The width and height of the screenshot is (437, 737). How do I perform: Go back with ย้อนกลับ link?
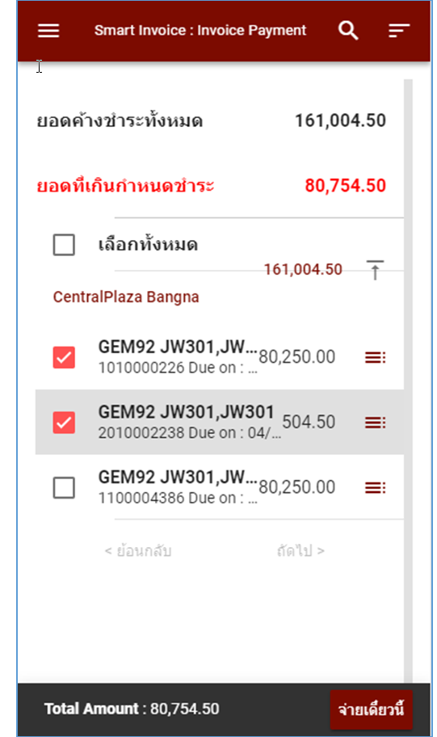tap(137, 550)
